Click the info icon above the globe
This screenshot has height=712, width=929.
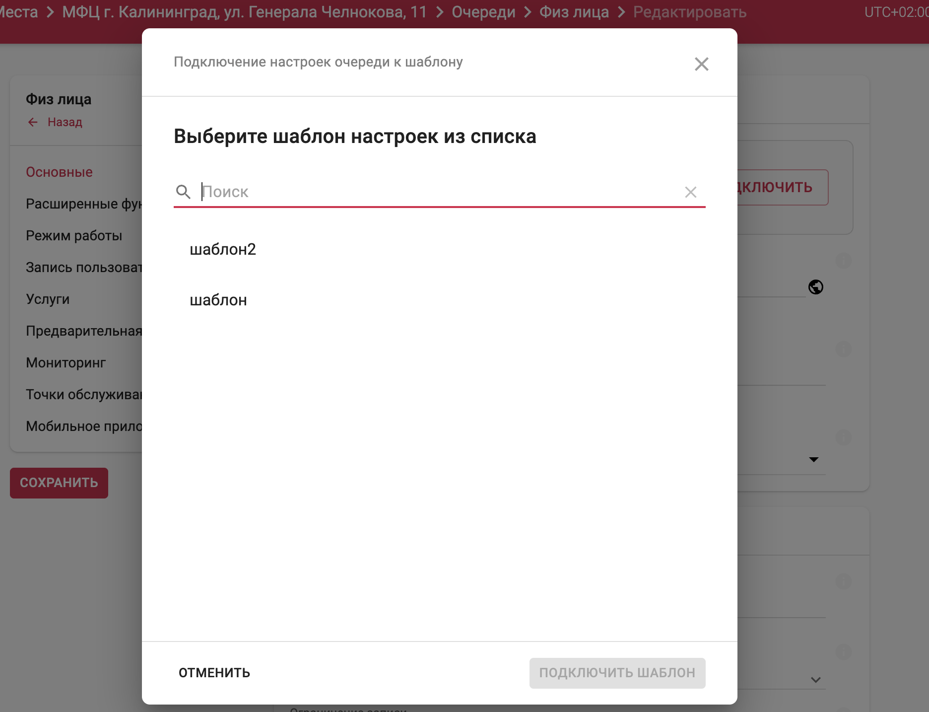pos(843,260)
